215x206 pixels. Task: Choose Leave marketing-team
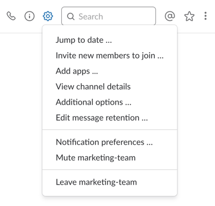pos(110,182)
